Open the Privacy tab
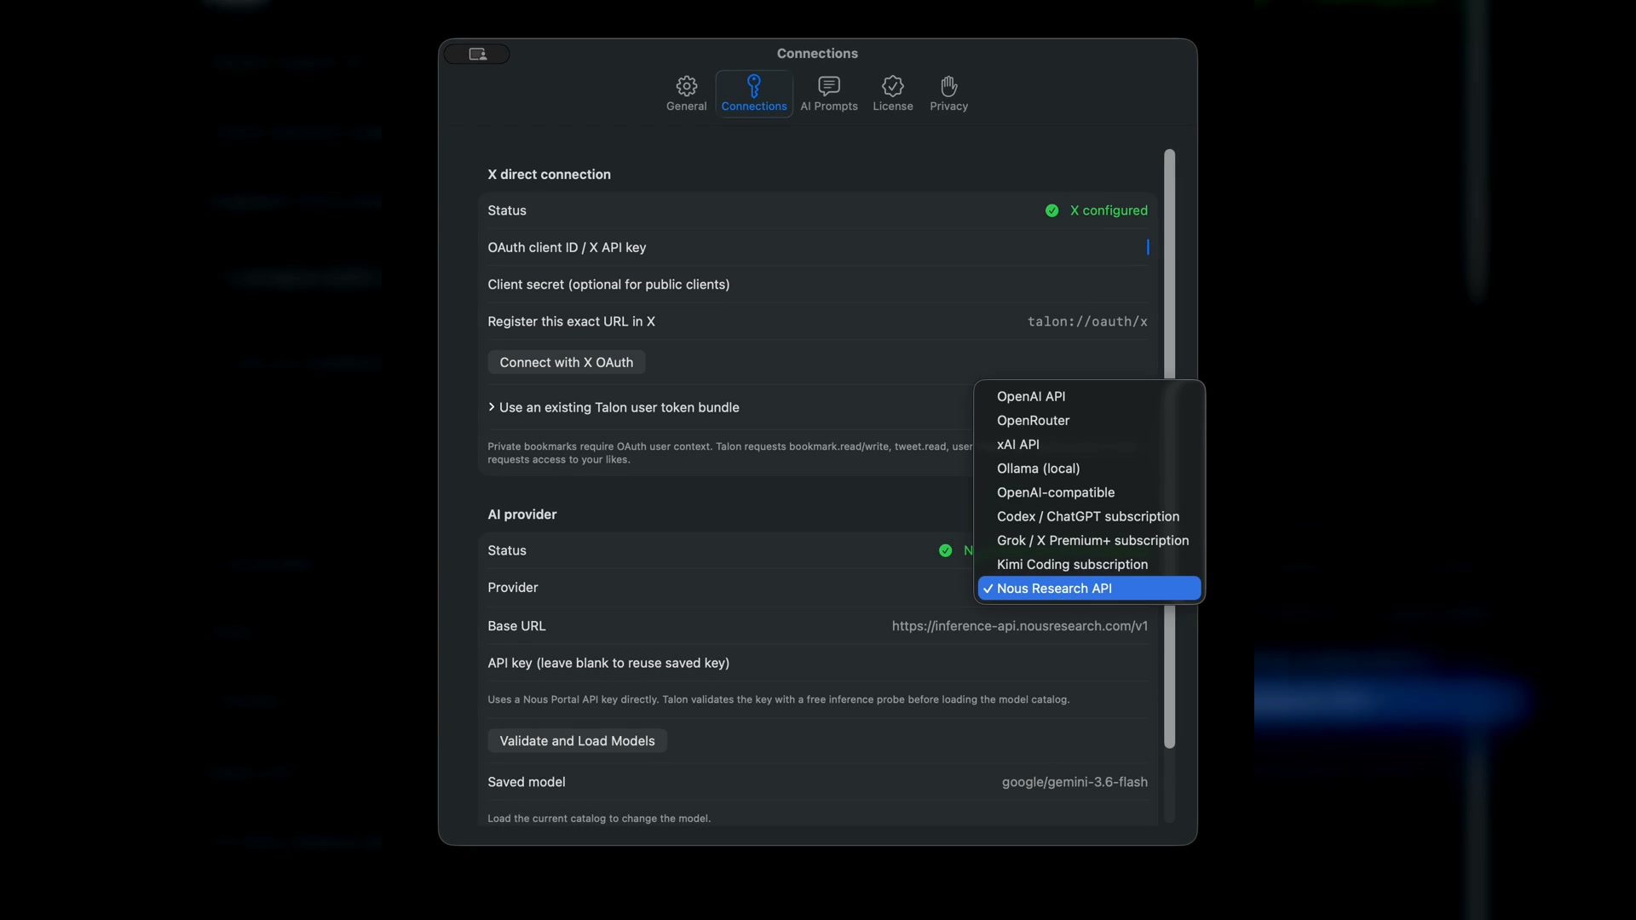 (948, 94)
